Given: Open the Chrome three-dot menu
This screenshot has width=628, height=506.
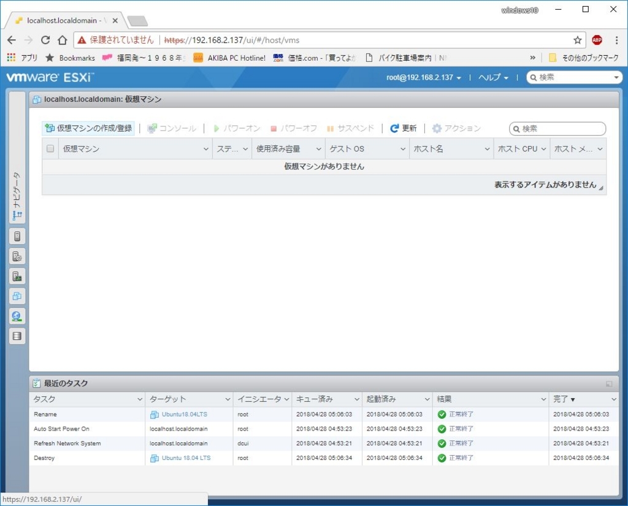Looking at the screenshot, I should pyautogui.click(x=616, y=40).
